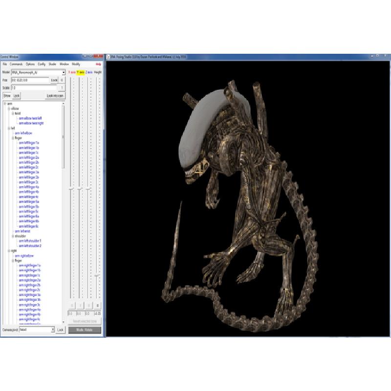Collapse the left arm tree node
The width and height of the screenshot is (391, 391).
tap(9, 128)
